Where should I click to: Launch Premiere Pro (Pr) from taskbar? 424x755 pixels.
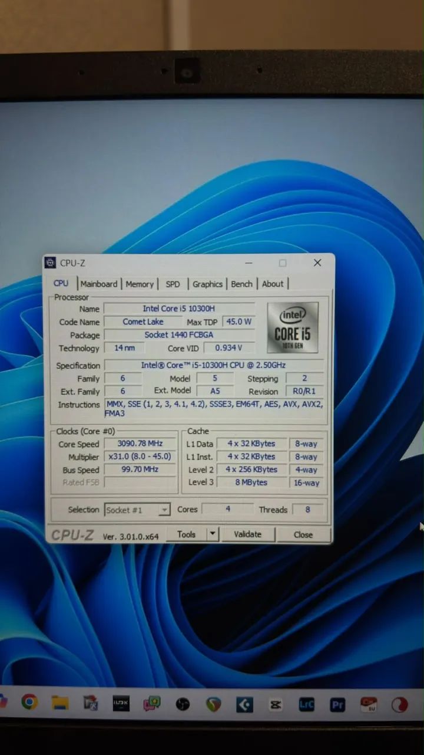click(337, 704)
